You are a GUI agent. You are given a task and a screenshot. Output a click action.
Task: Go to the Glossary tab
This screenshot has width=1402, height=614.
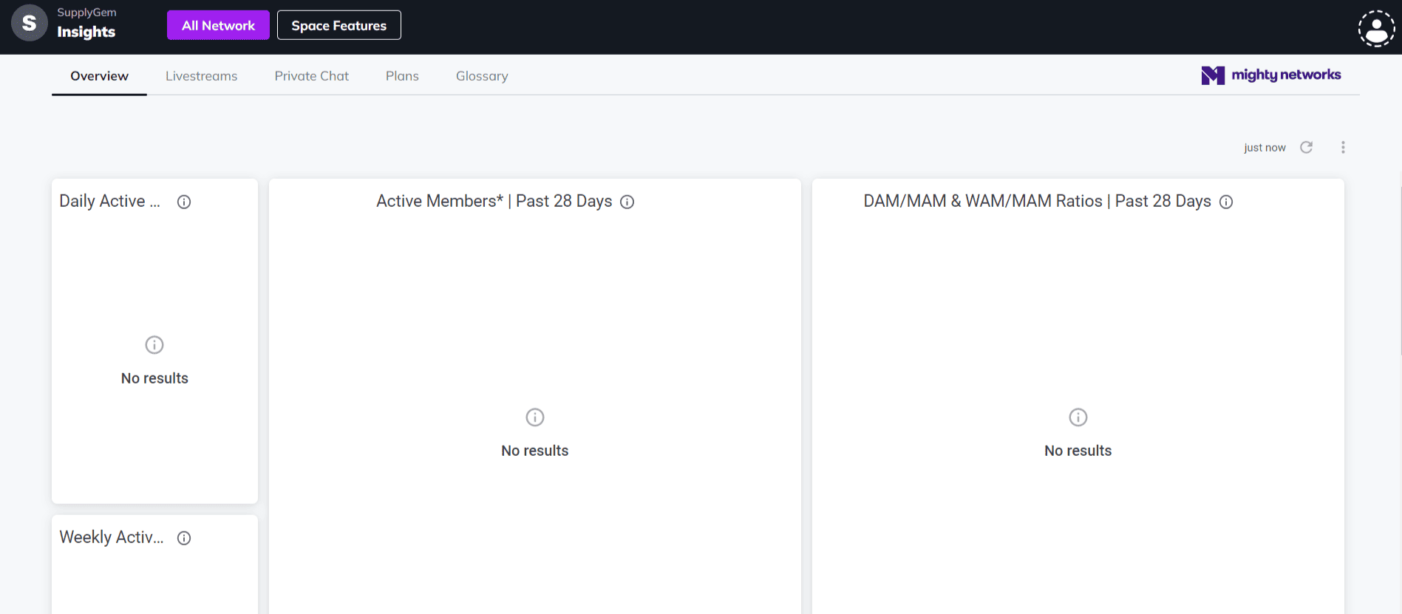coord(482,76)
